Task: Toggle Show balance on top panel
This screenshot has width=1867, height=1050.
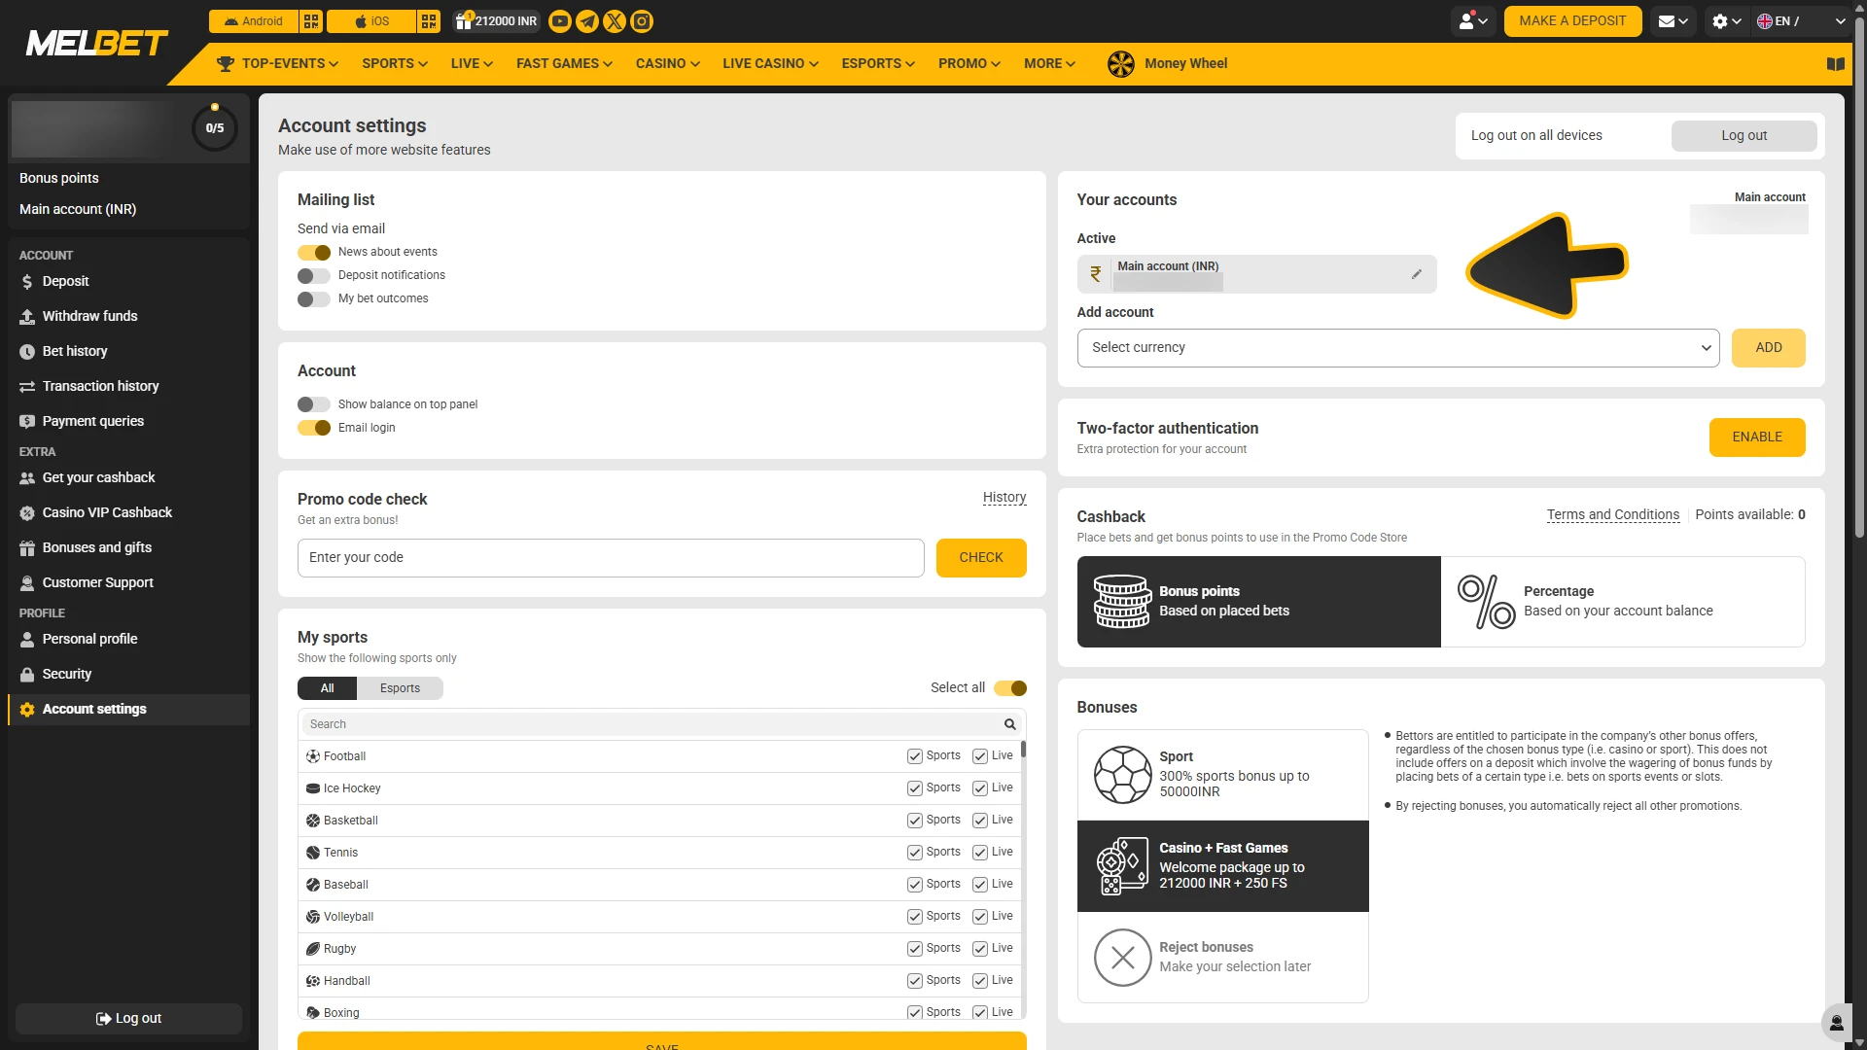Action: point(314,404)
